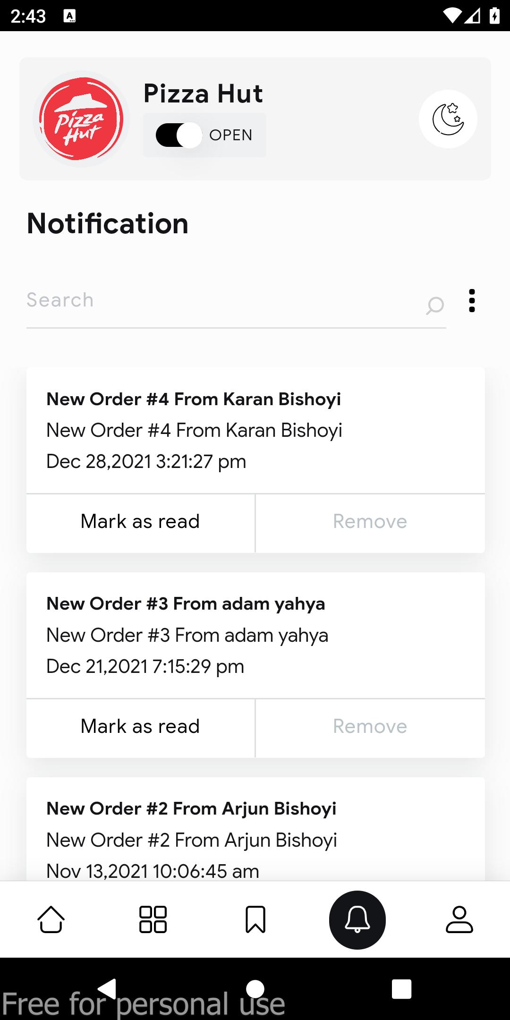Image resolution: width=510 pixels, height=1020 pixels.
Task: Remove the order #4 notification
Action: (x=370, y=522)
